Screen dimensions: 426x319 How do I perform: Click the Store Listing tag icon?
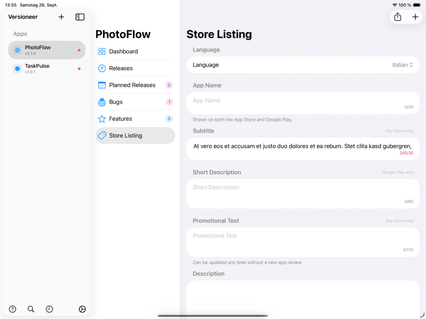tap(102, 136)
